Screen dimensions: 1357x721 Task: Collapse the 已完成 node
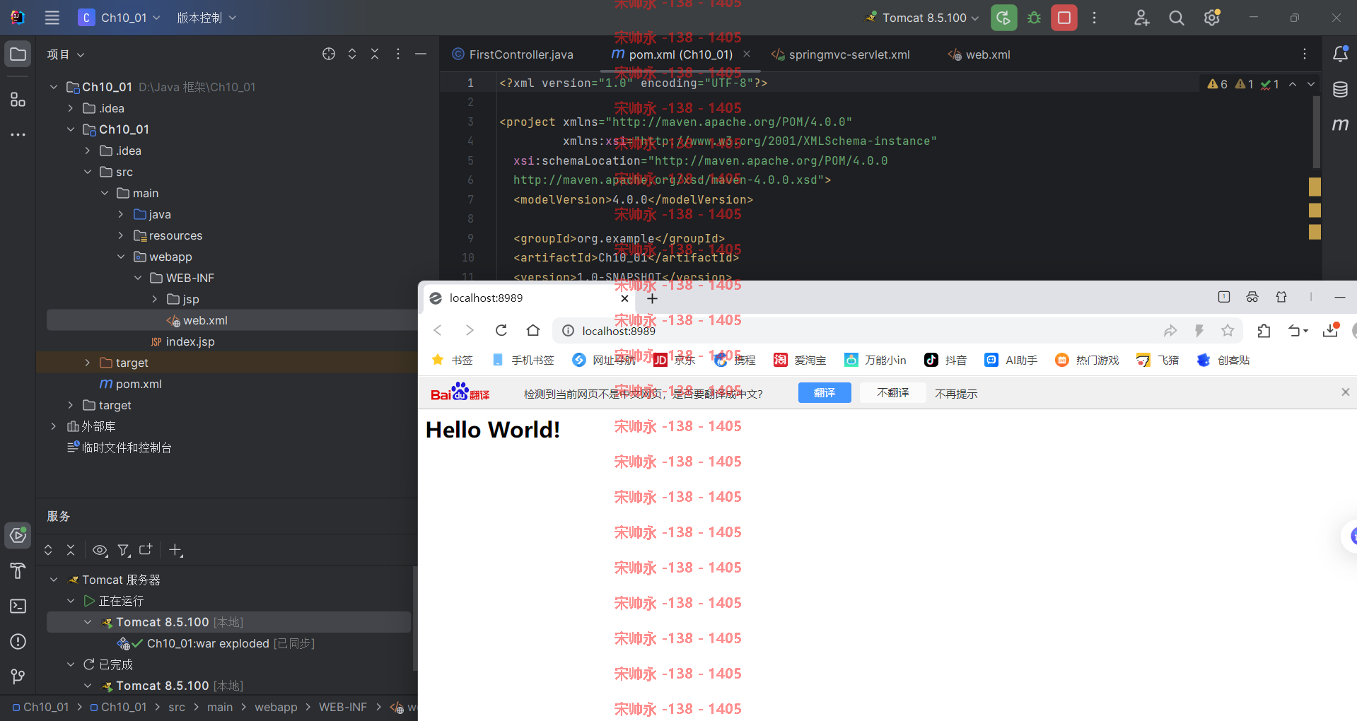point(70,664)
